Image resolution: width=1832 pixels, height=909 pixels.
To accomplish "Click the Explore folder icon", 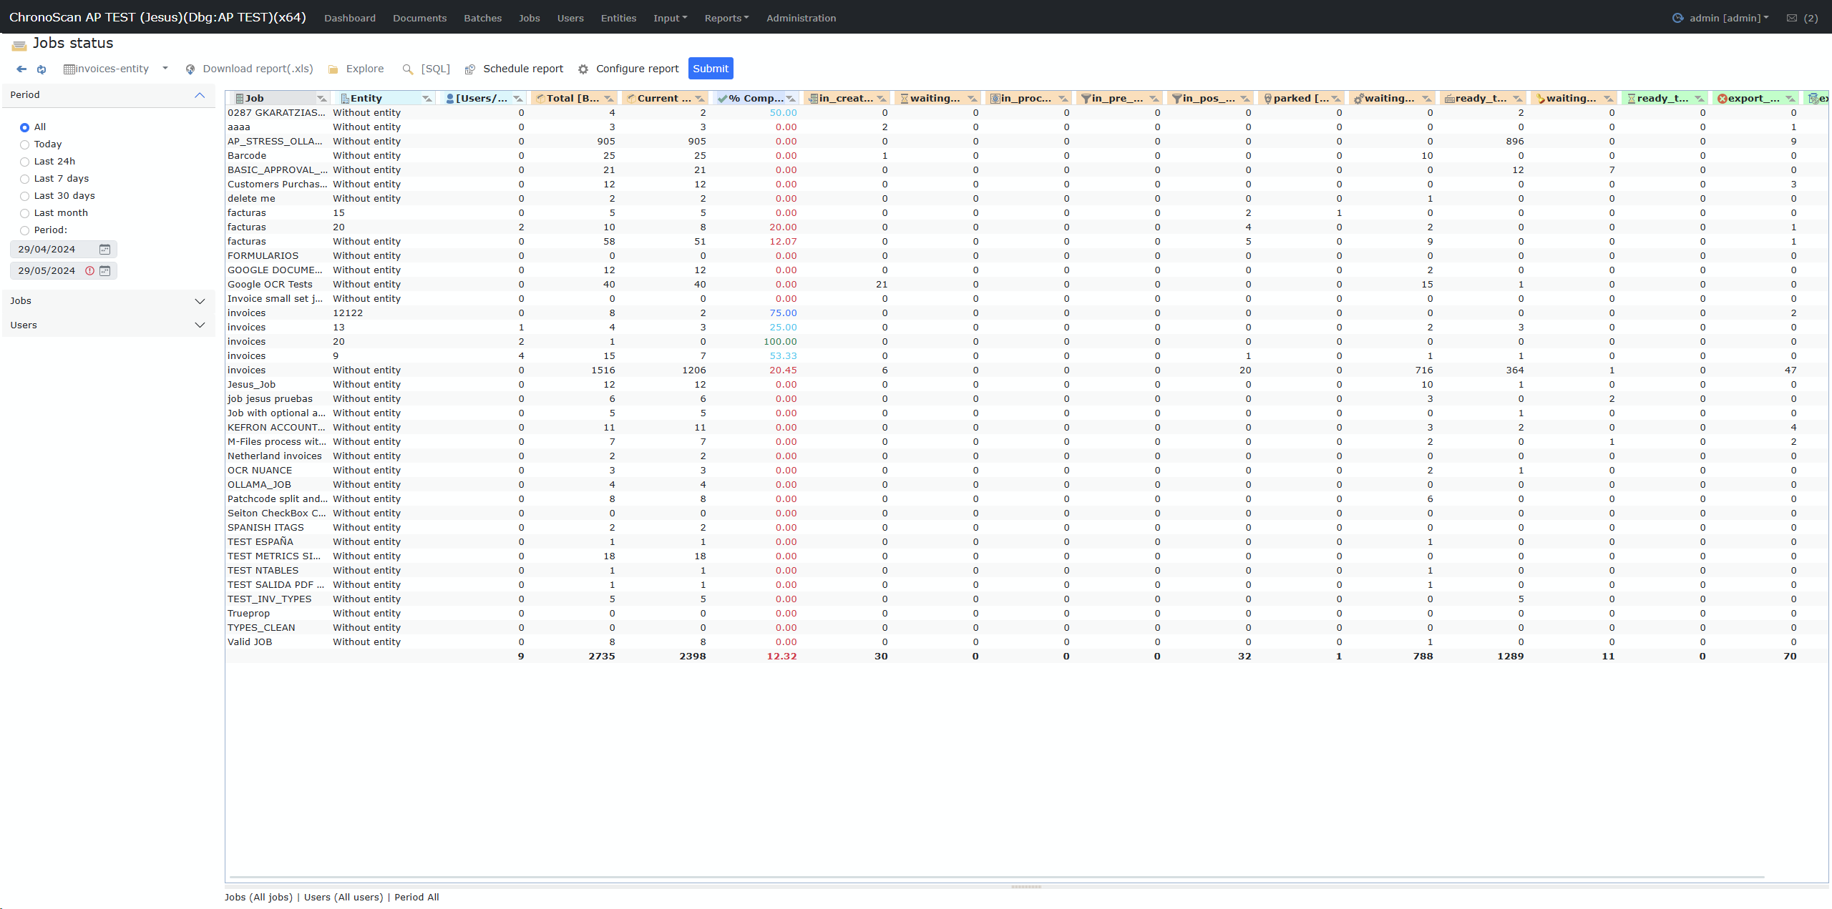I will (333, 69).
